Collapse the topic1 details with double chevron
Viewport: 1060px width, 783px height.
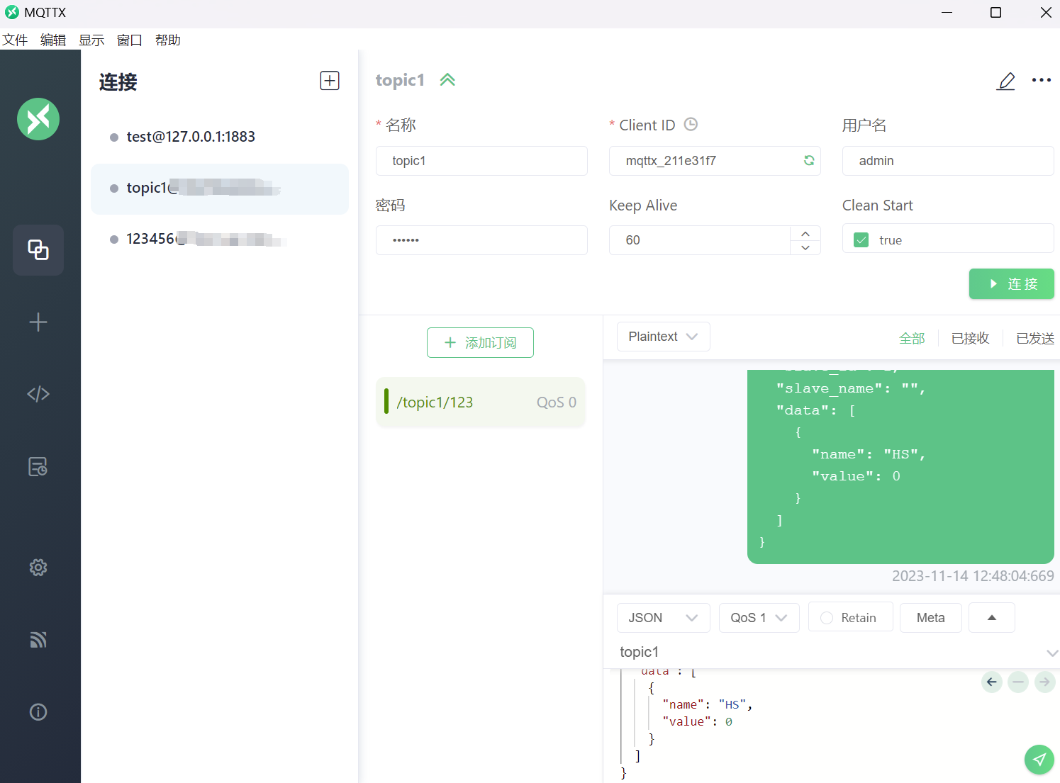447,80
